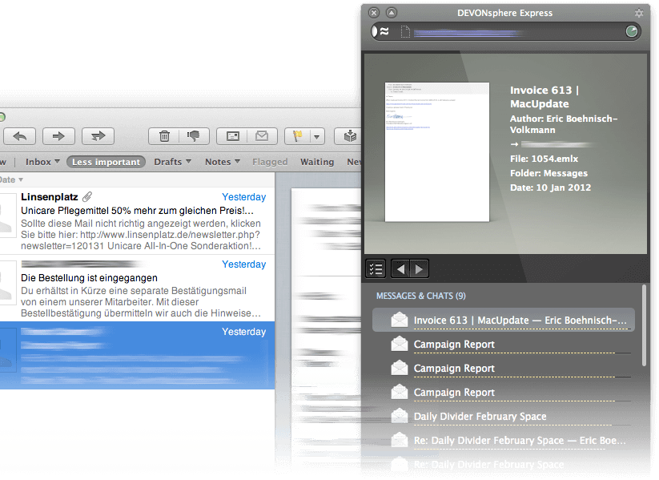659x480 pixels.
Task: Expand the Drafts mailbox dropdown
Action: pyautogui.click(x=172, y=162)
